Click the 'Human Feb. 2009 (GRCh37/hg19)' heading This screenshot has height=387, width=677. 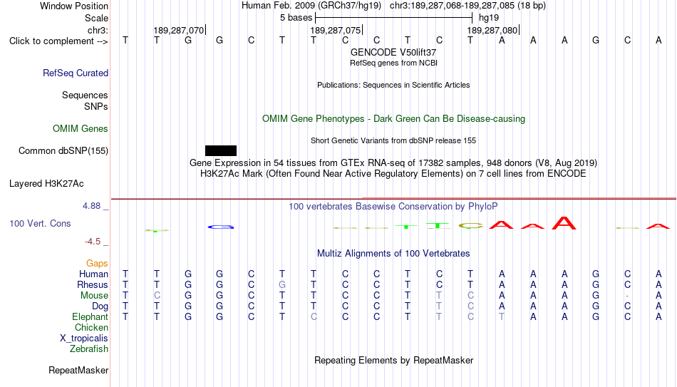311,6
